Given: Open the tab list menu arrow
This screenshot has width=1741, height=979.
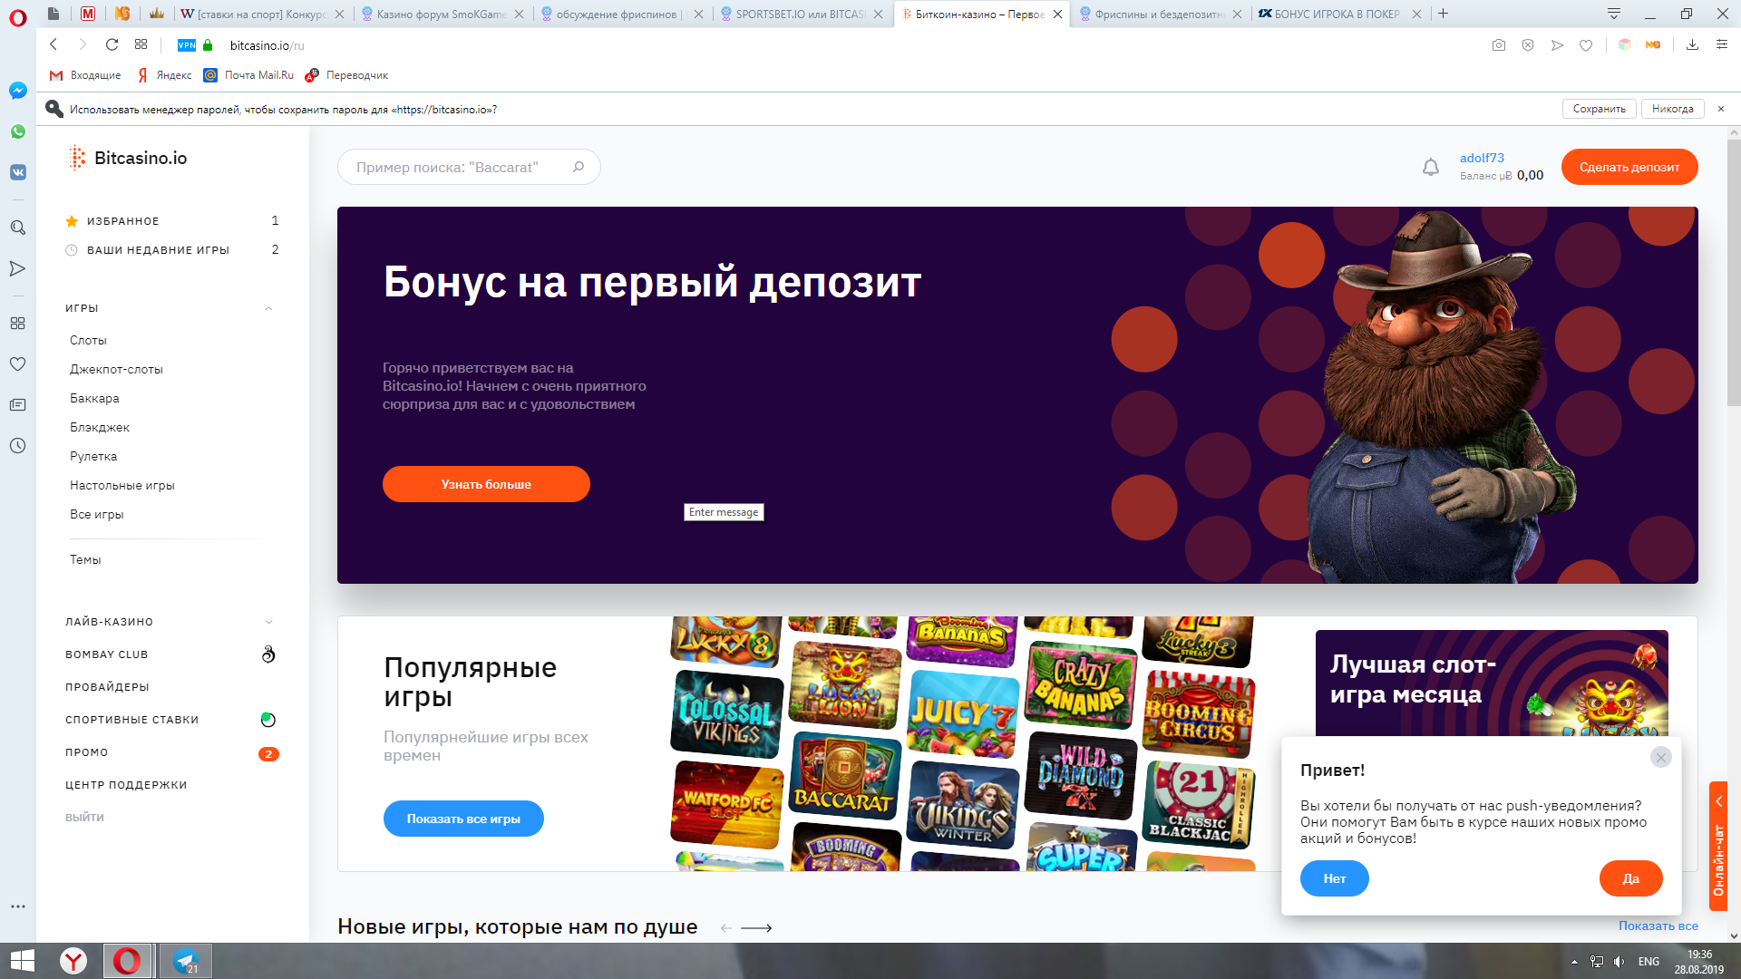Looking at the screenshot, I should click(1614, 14).
